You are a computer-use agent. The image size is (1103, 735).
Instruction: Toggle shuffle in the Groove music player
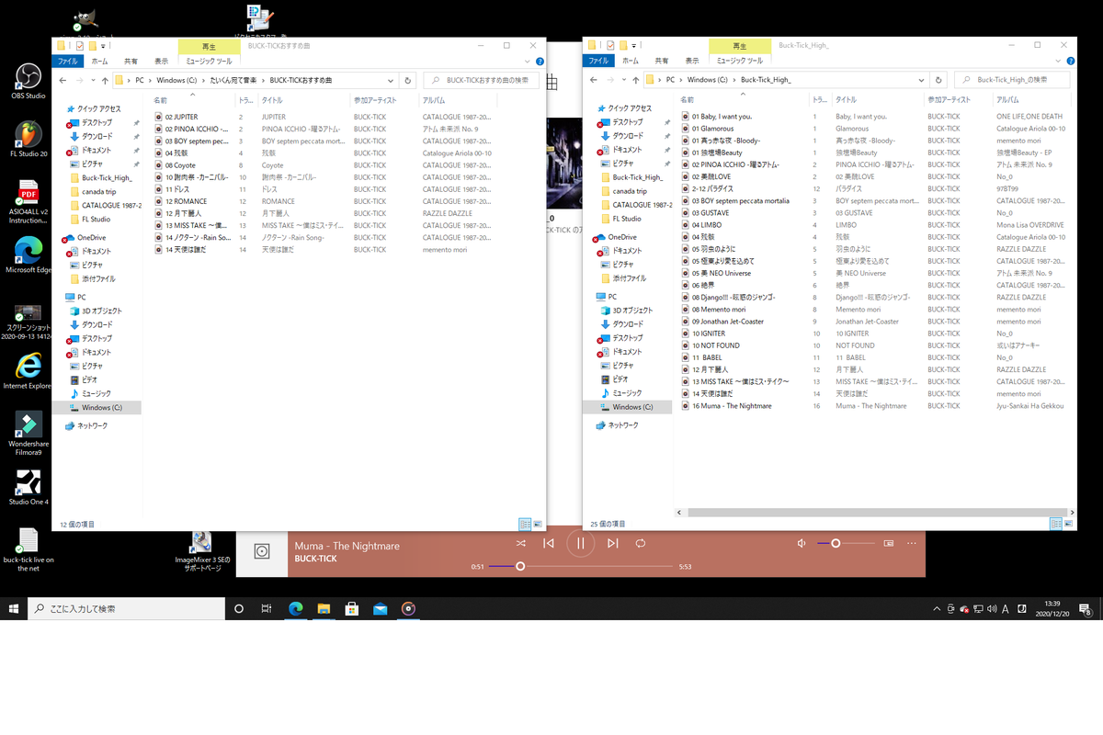click(x=520, y=543)
